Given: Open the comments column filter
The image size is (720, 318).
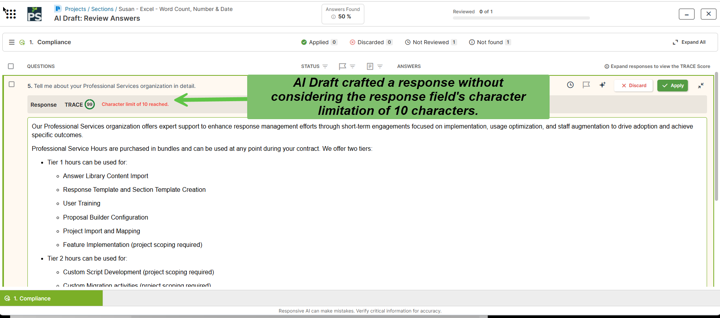Looking at the screenshot, I should coord(380,66).
